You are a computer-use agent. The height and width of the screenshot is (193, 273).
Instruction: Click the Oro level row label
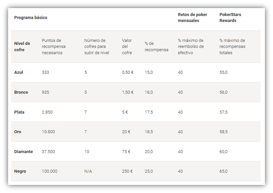tap(18, 132)
